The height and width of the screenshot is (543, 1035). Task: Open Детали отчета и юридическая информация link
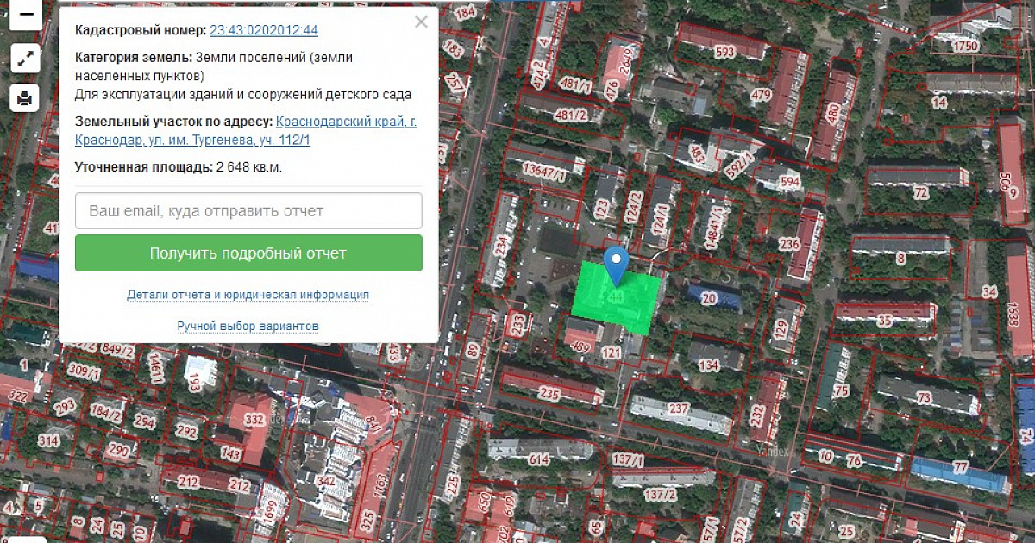(248, 295)
